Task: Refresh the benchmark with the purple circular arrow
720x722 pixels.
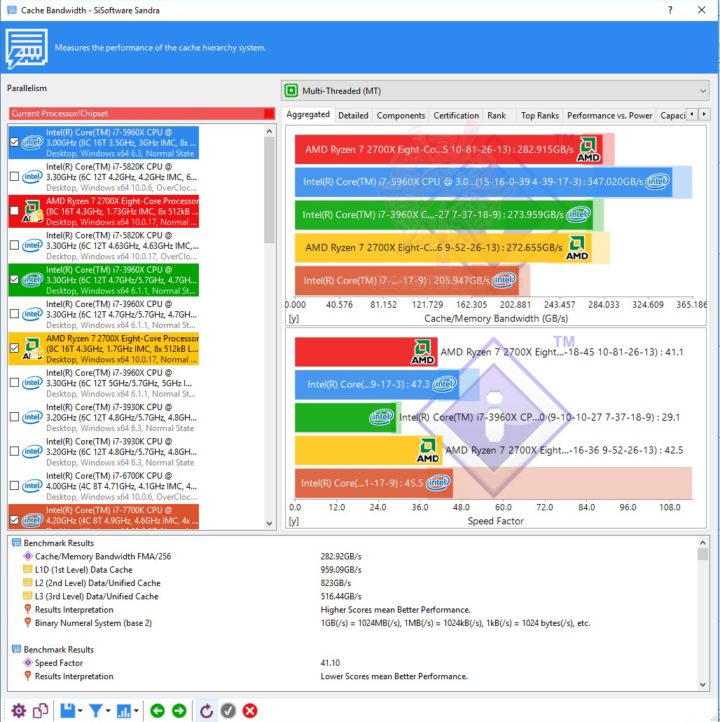Action: coord(207,711)
